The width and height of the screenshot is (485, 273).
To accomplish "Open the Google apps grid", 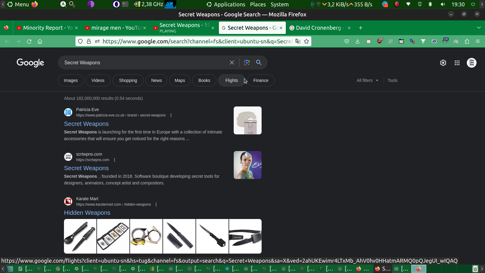I will coord(457,63).
